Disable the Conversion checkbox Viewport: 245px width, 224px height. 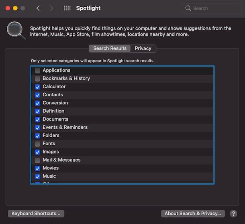[37, 103]
